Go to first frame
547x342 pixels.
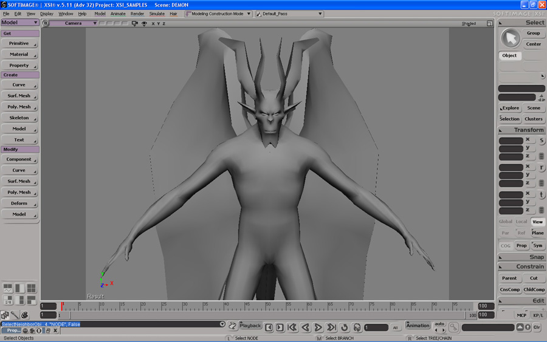(x=292, y=327)
